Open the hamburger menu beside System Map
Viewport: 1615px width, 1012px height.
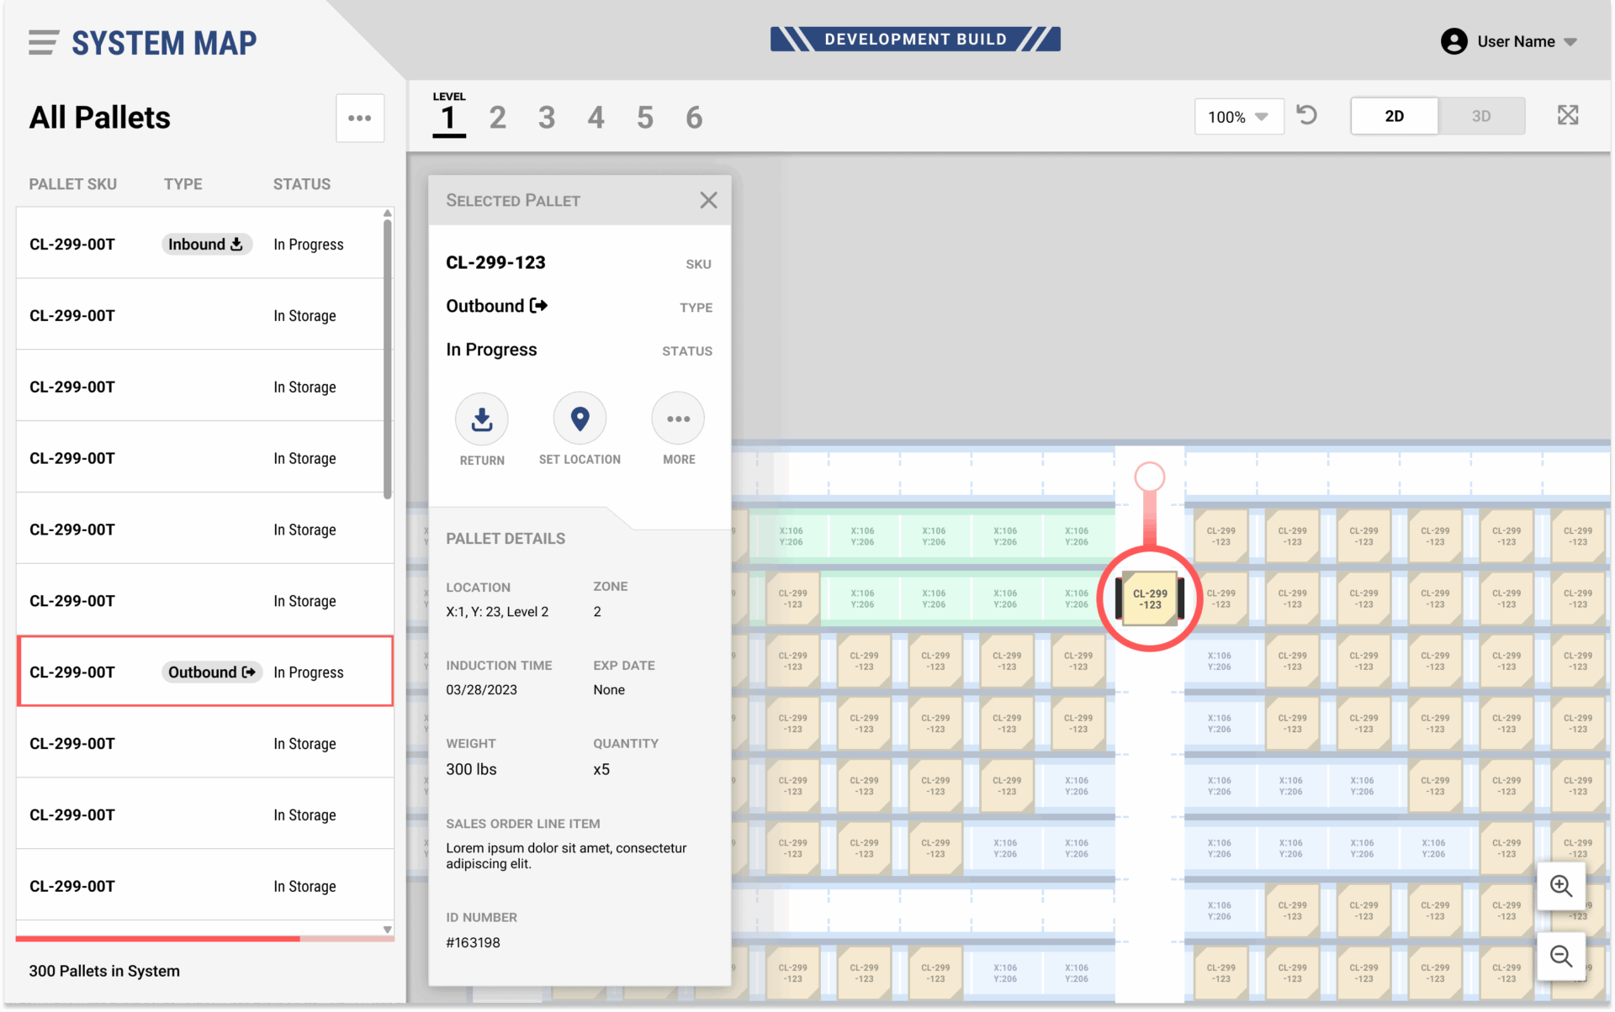pos(43,42)
